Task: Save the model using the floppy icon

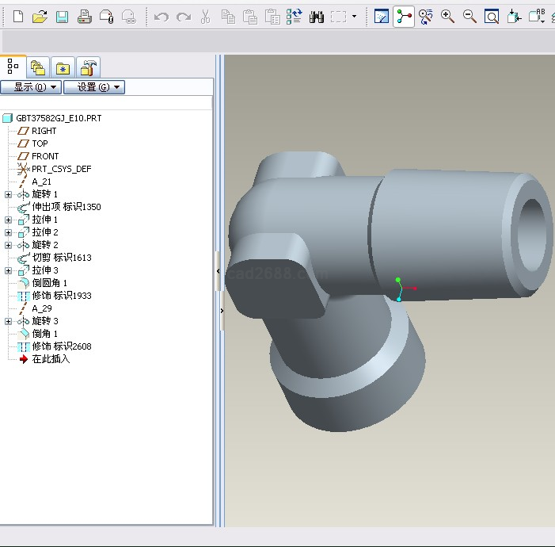Action: pos(62,17)
